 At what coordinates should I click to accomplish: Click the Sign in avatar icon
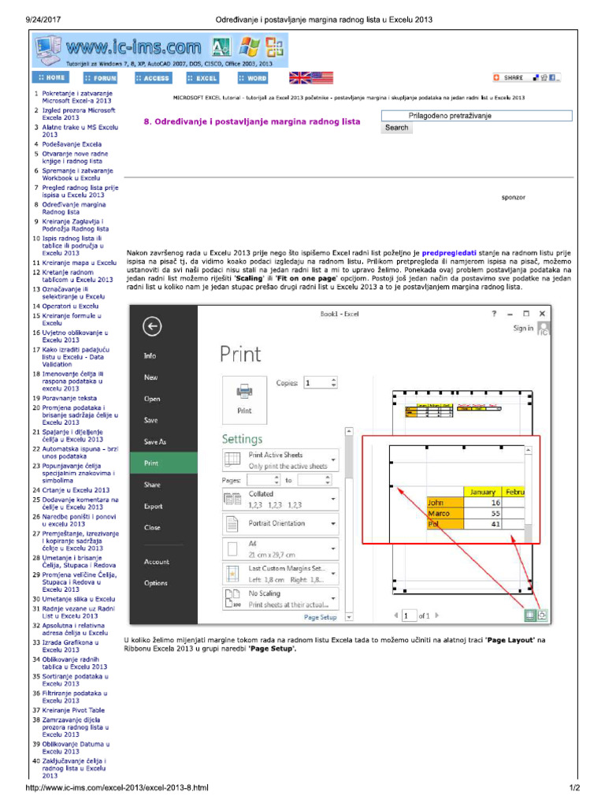[x=544, y=329]
